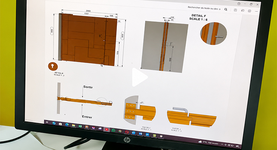Image resolution: width=277 pixels, height=150 pixels.
Task: Open the last white shield icon on the taskbar
Action: coord(161,136)
